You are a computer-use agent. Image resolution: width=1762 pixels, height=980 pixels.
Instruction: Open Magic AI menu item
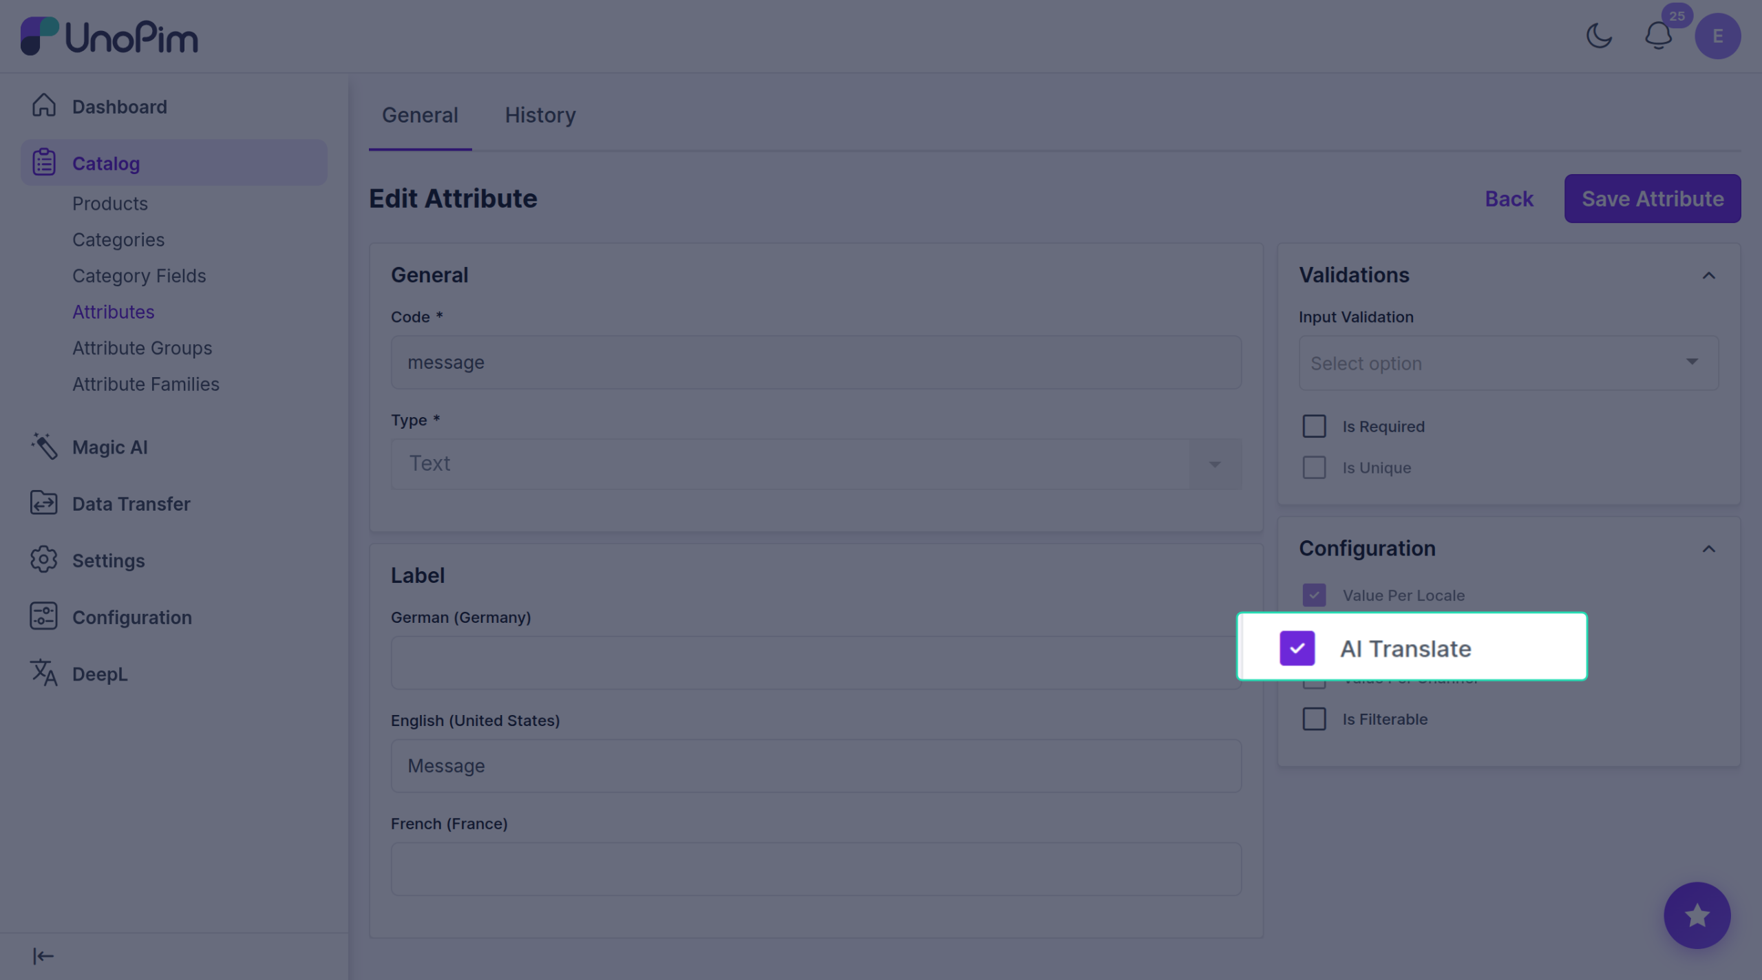click(173, 447)
